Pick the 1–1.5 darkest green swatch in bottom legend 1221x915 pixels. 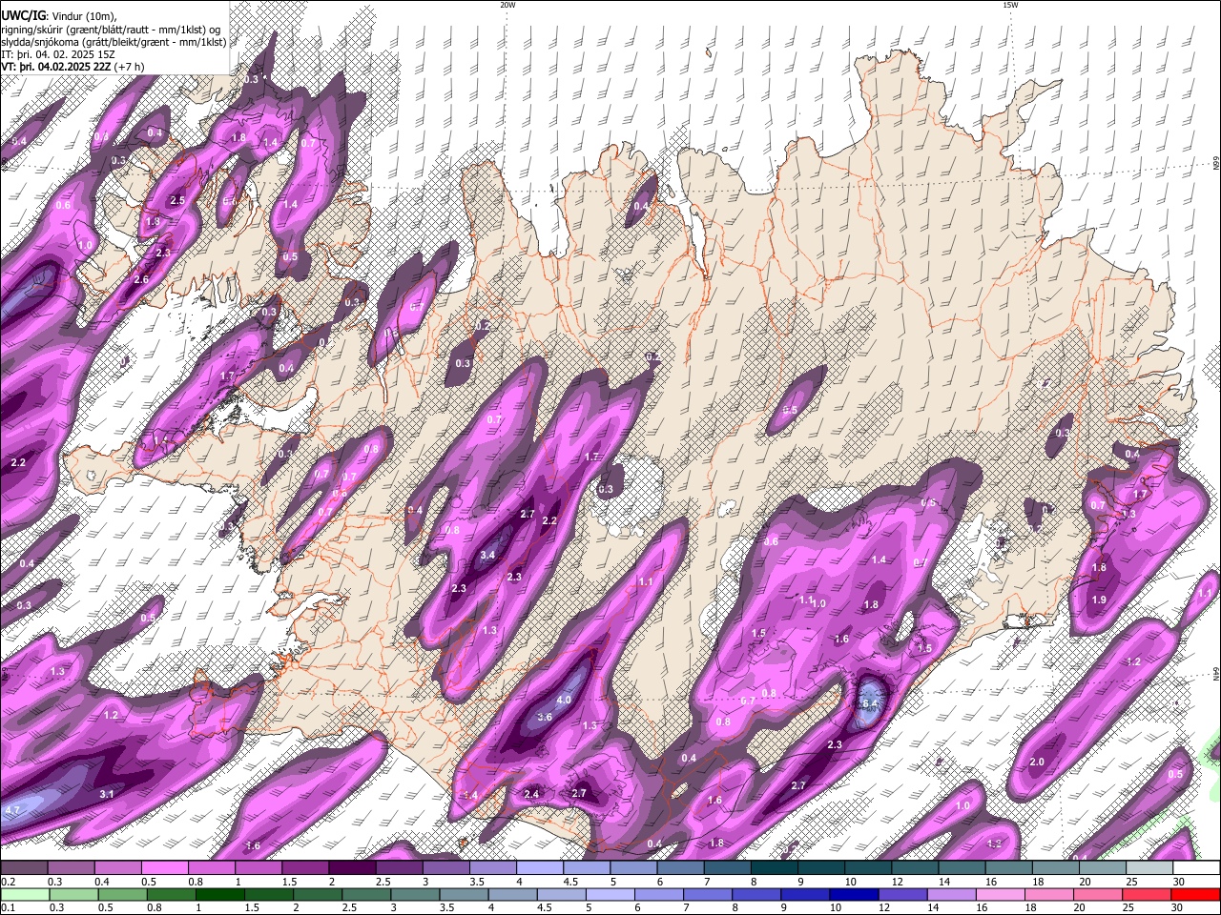(219, 894)
